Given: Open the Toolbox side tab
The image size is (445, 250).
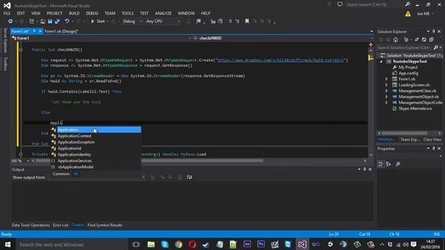Looking at the screenshot, I should click(5, 63).
